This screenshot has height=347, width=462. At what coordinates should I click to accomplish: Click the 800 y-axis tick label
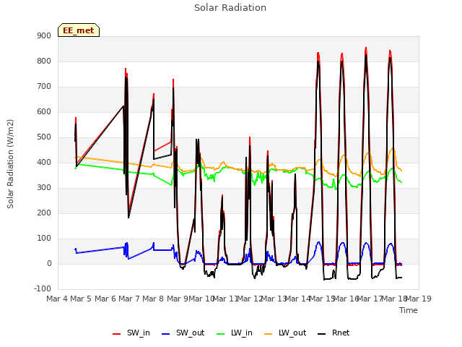tap(44, 61)
